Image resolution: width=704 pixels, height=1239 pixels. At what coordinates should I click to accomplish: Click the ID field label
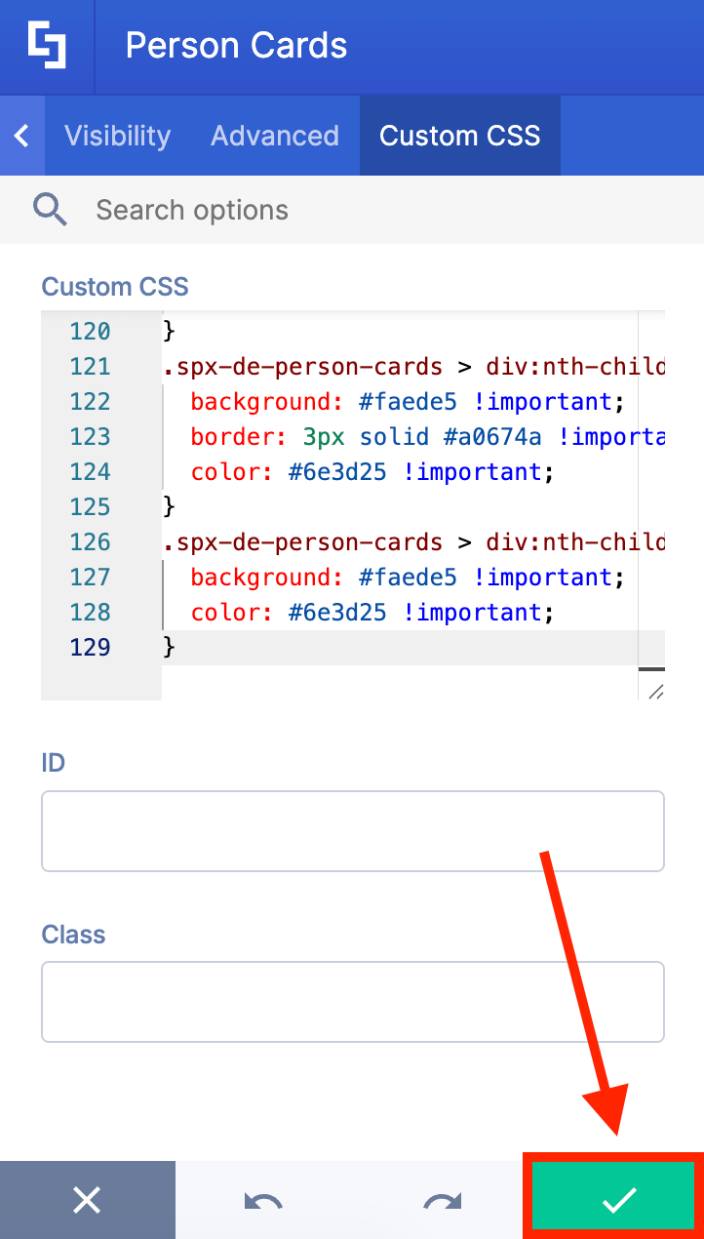[54, 763]
